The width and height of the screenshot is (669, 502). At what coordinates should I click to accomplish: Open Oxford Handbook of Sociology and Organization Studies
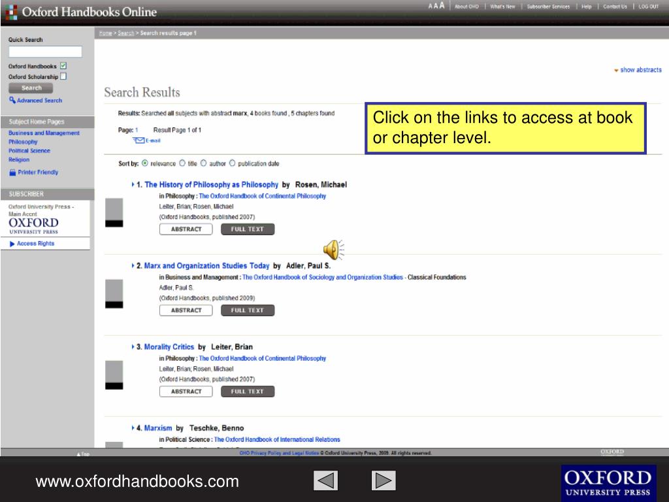pos(323,277)
